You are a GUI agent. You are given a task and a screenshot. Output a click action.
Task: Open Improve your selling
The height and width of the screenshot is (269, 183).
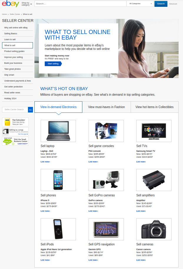point(13,57)
